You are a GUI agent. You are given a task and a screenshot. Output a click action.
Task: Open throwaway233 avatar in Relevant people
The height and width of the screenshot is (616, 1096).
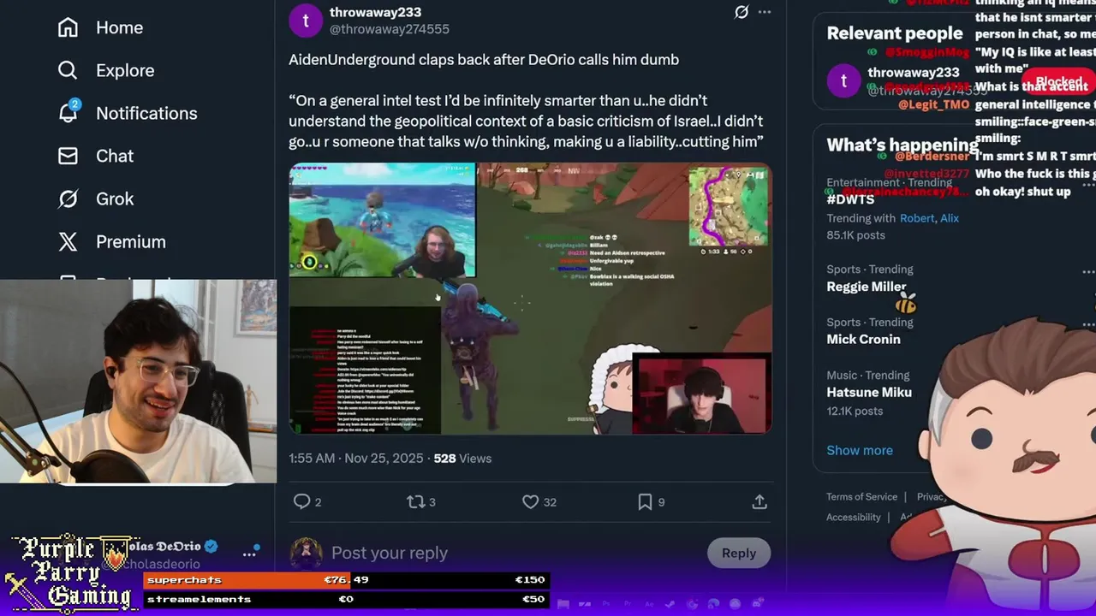tap(844, 81)
